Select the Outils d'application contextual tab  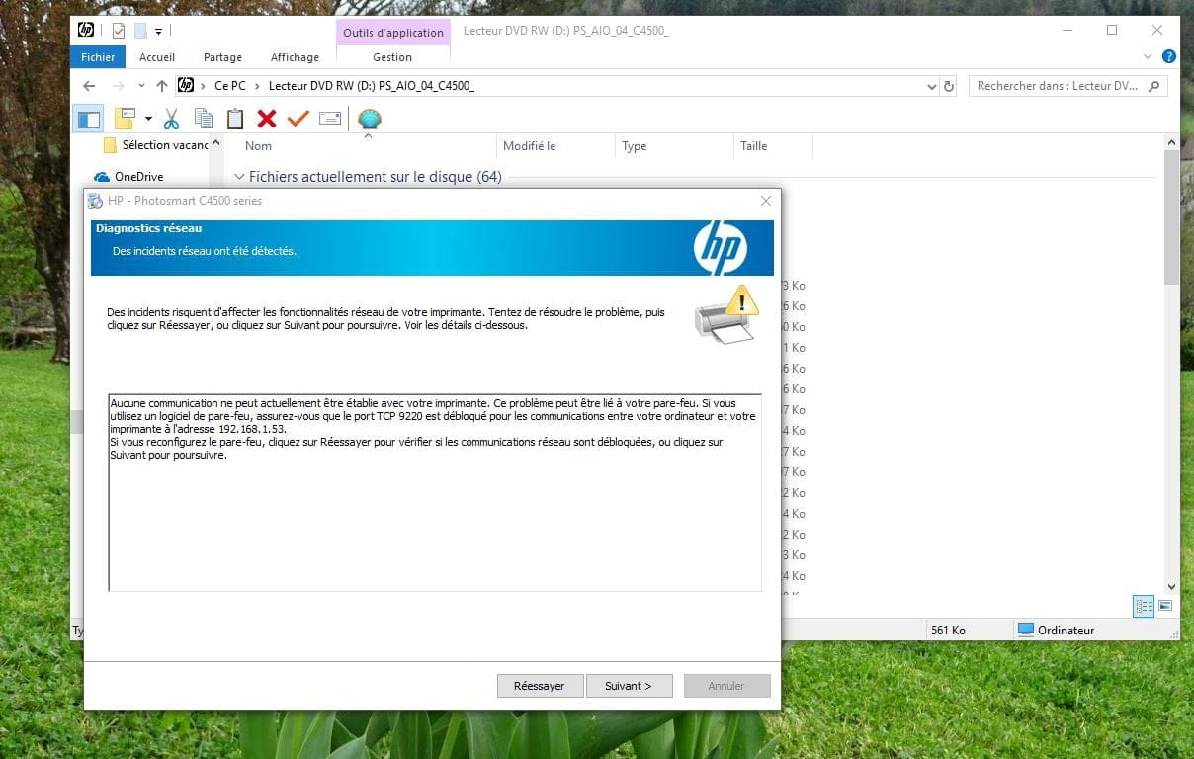[x=393, y=33]
